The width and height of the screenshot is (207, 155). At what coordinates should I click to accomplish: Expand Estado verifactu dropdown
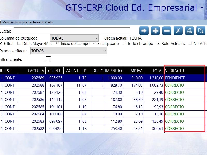tap(69, 51)
